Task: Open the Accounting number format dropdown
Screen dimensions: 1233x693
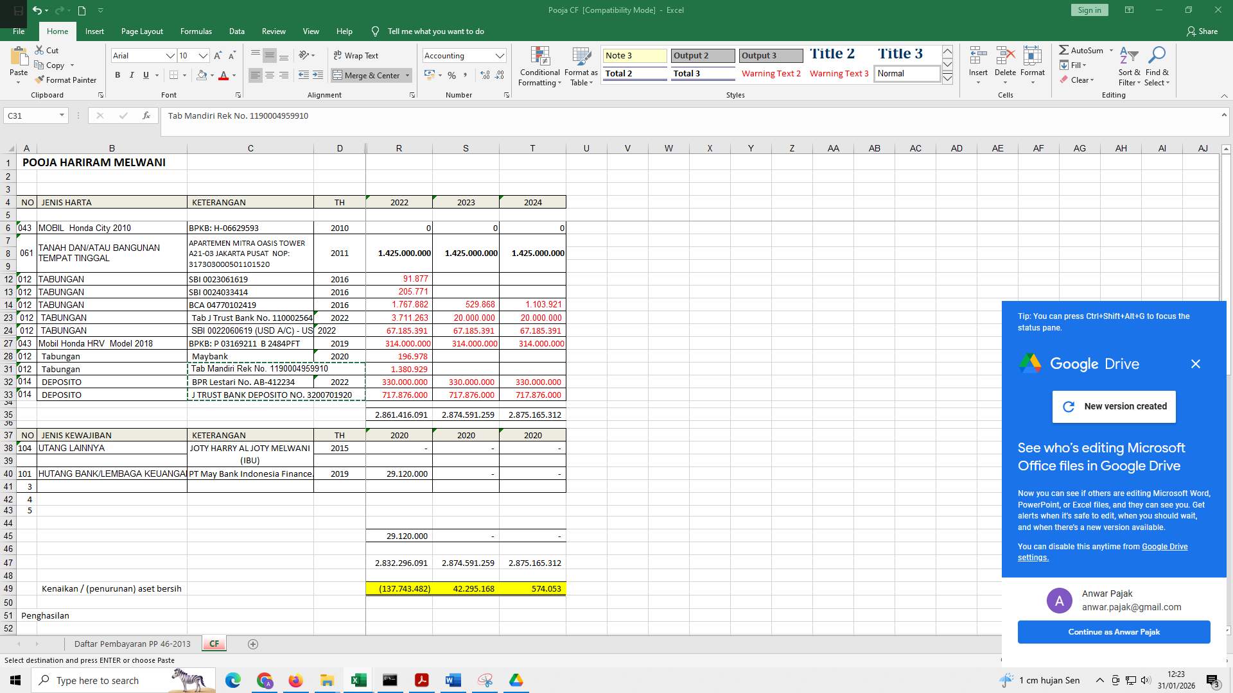Action: pyautogui.click(x=500, y=55)
